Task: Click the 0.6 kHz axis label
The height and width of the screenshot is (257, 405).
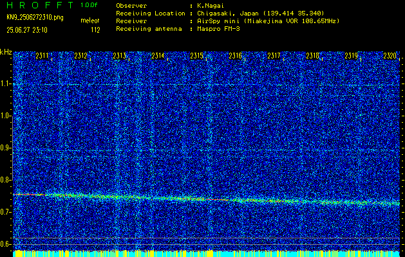Action: [5, 244]
